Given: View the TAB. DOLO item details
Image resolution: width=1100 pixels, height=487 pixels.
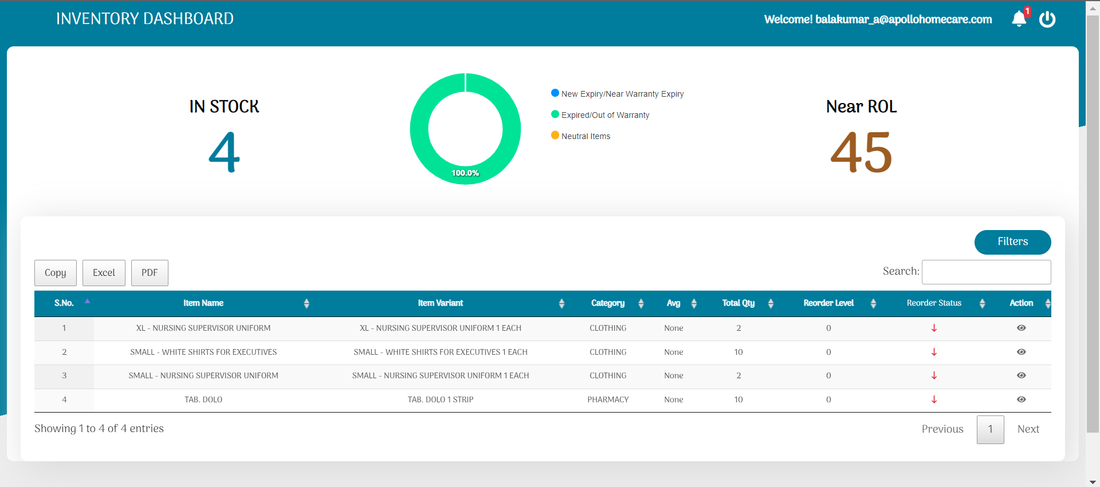Looking at the screenshot, I should coord(1021,399).
